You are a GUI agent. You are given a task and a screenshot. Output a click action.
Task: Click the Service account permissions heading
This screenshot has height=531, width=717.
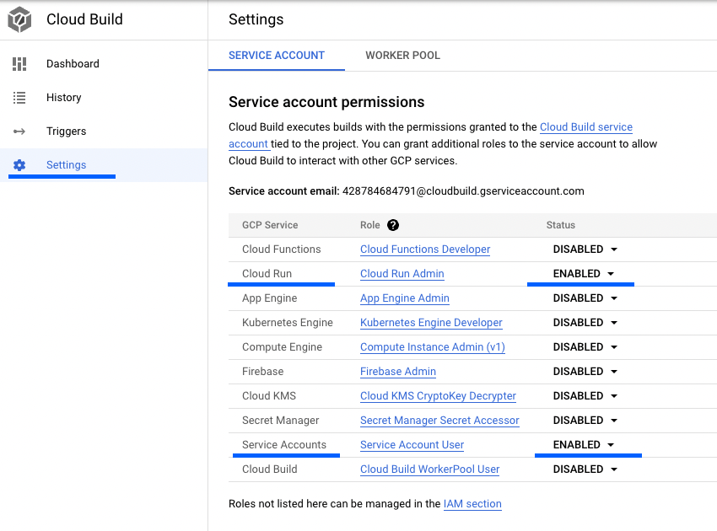pyautogui.click(x=326, y=102)
